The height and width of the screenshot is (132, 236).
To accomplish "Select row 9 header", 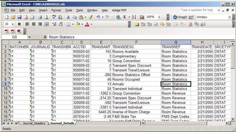I will 5,84.
